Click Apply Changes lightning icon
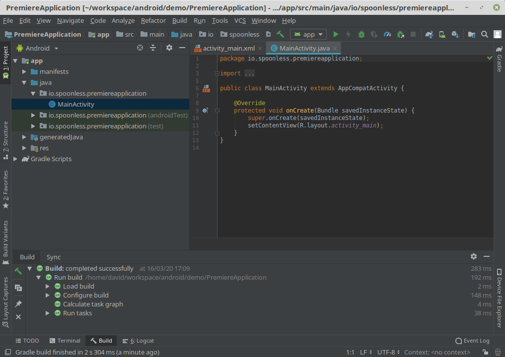The width and height of the screenshot is (505, 357). click(x=348, y=34)
